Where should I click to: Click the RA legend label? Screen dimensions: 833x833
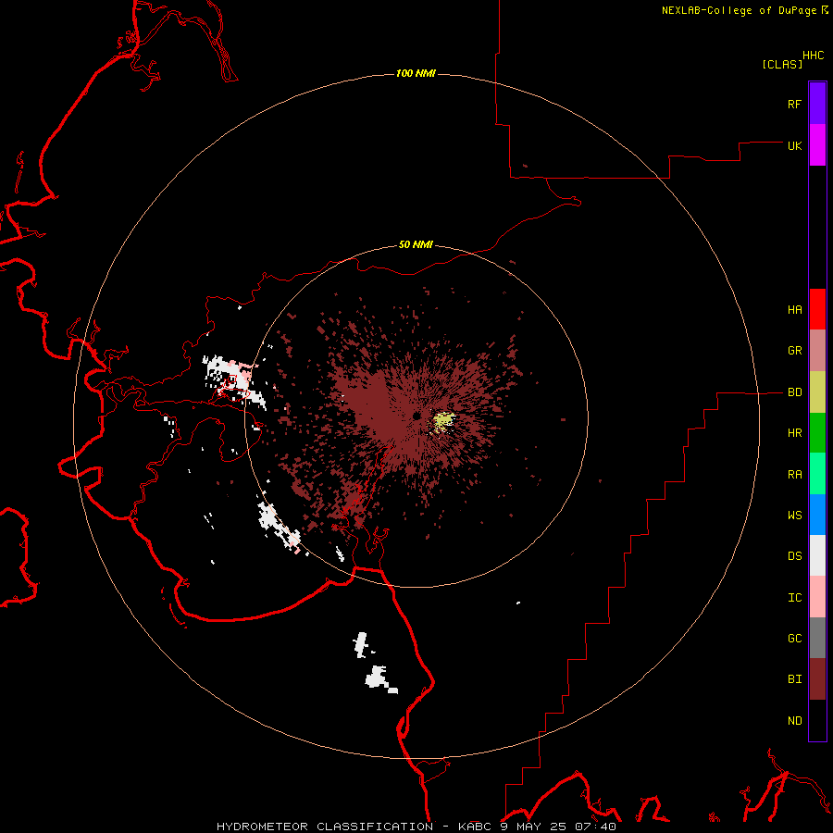tap(794, 475)
